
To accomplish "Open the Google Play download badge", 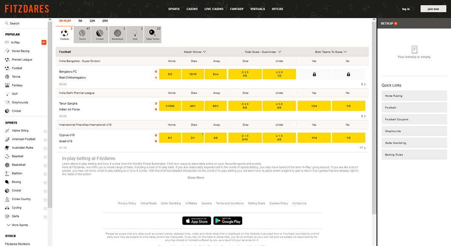I will pyautogui.click(x=228, y=221).
